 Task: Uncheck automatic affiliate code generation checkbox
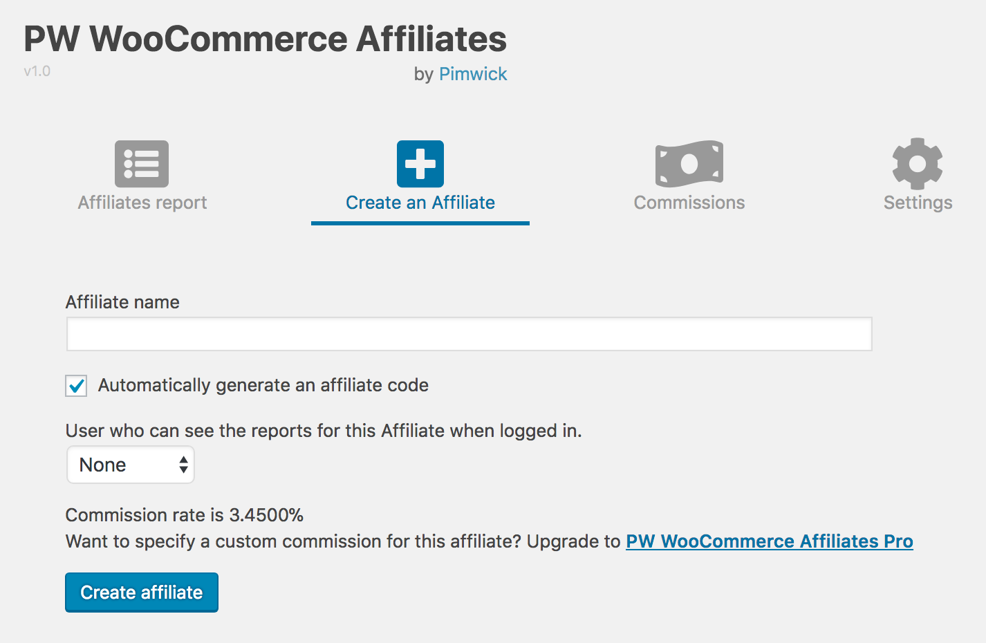[76, 386]
